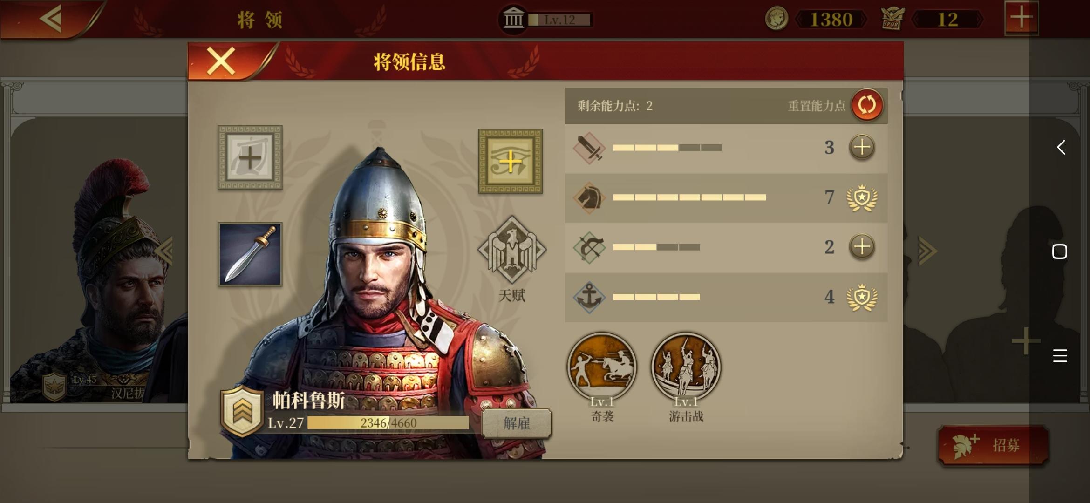Switch to previous general with left chevrons
The height and width of the screenshot is (503, 1090).
tap(164, 251)
